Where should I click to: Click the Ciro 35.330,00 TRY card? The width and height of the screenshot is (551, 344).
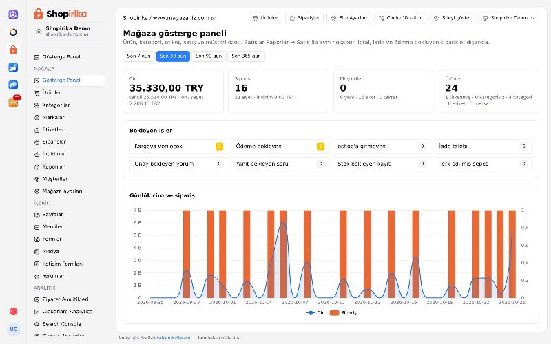pyautogui.click(x=173, y=92)
